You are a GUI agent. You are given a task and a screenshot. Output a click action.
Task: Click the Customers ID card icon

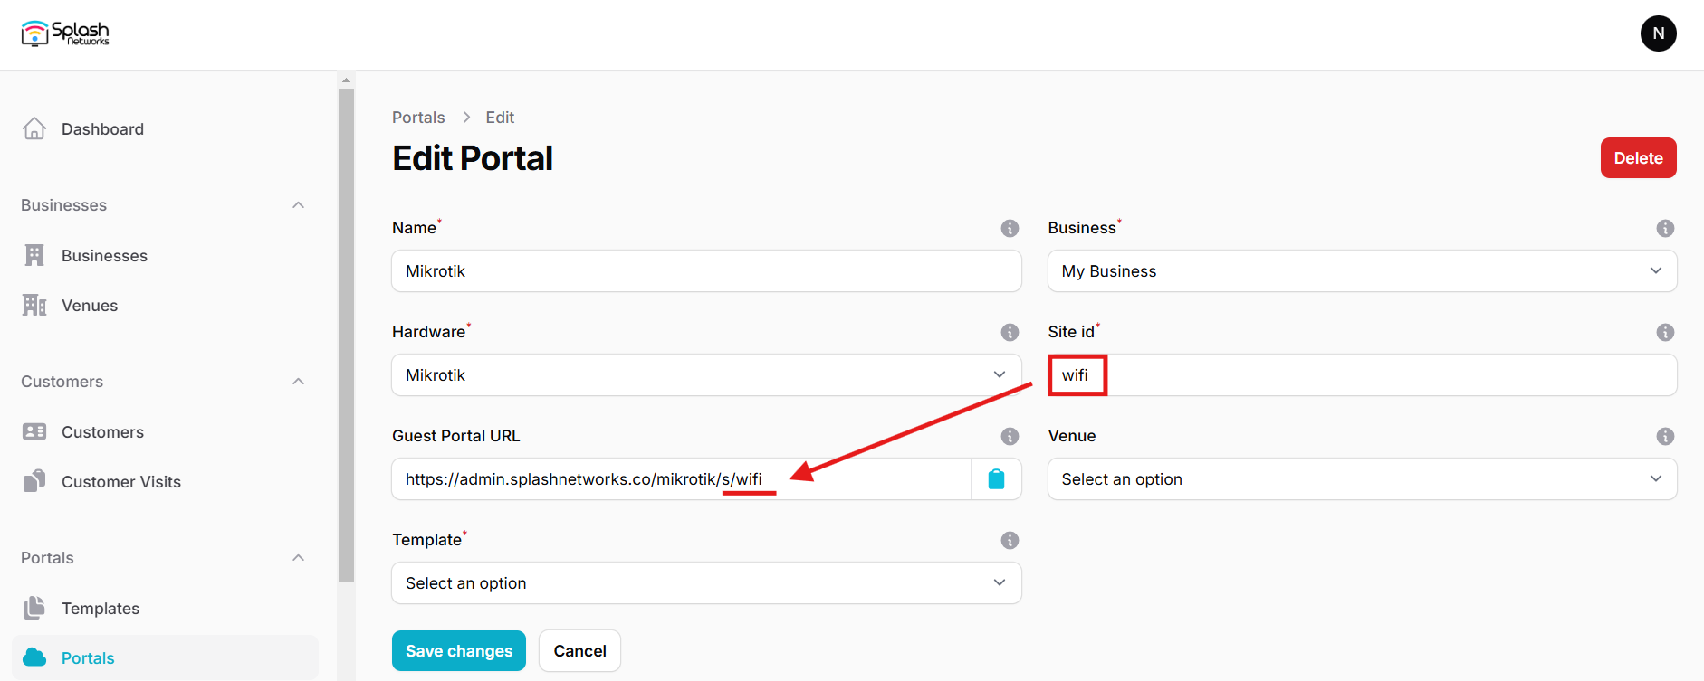click(x=34, y=431)
